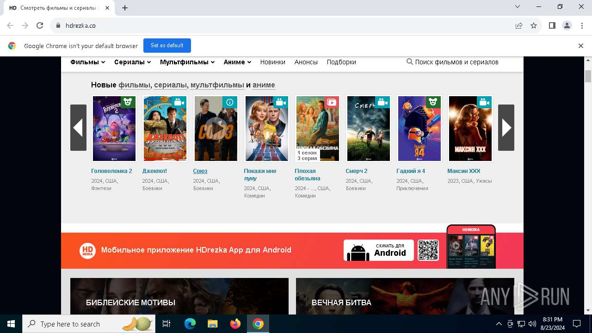The width and height of the screenshot is (592, 333).
Task: Click carousel next arrow
Action: pyautogui.click(x=506, y=128)
